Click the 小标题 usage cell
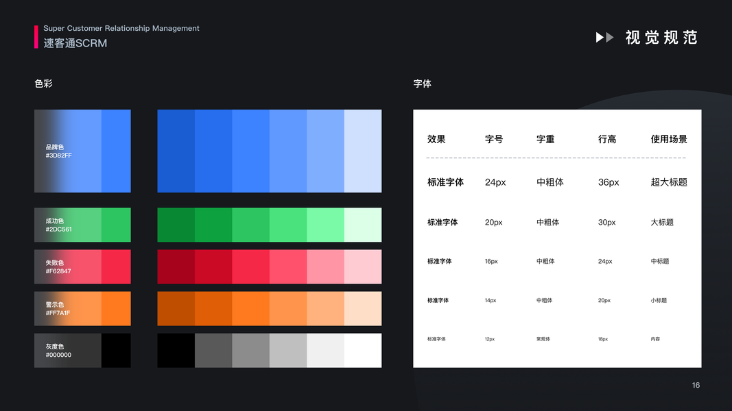 click(x=659, y=301)
